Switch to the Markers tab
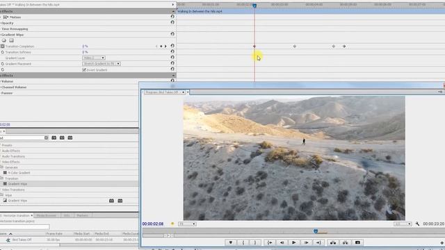 click(82, 215)
